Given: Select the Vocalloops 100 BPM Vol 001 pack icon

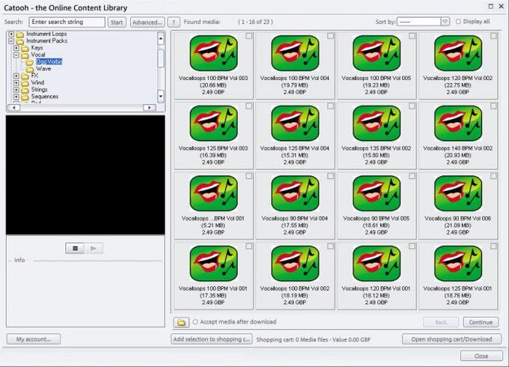Looking at the screenshot, I should (x=213, y=264).
